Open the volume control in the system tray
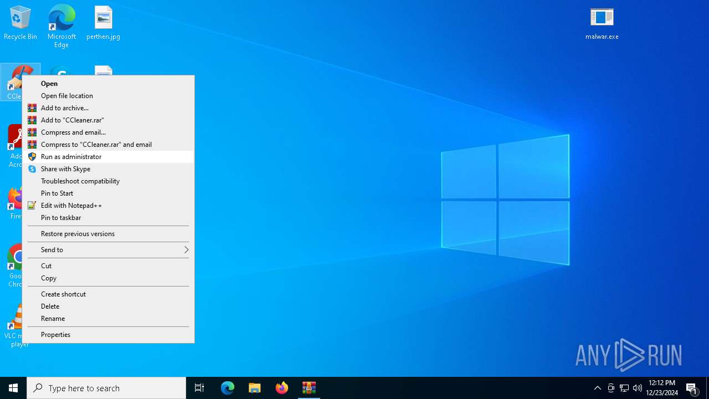Viewport: 709px width, 399px height. pyautogui.click(x=638, y=388)
